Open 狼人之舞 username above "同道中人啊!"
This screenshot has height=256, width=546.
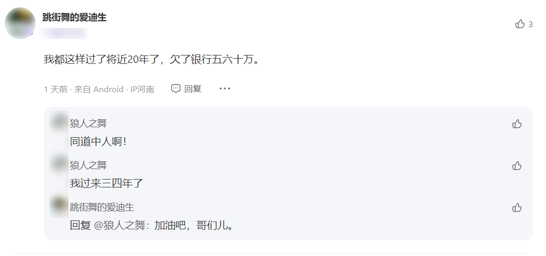(x=88, y=123)
